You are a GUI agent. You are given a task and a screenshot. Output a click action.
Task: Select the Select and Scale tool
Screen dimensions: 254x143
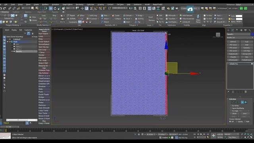coord(59,8)
